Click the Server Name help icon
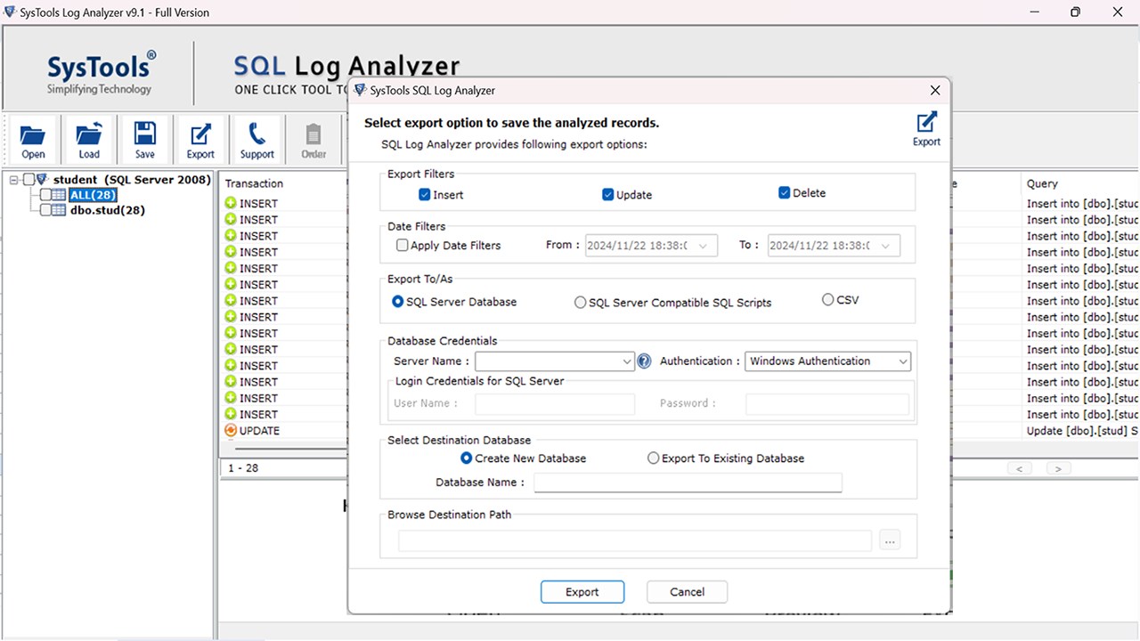 644,361
